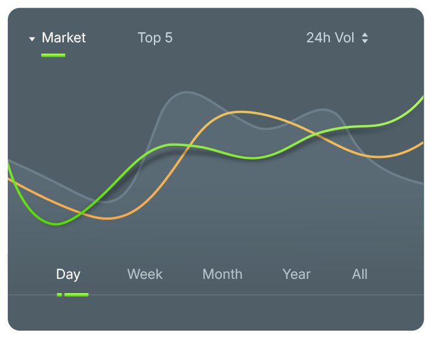The width and height of the screenshot is (432, 339).
Task: Click the green chart line's lowest dip
Action: coord(57,224)
